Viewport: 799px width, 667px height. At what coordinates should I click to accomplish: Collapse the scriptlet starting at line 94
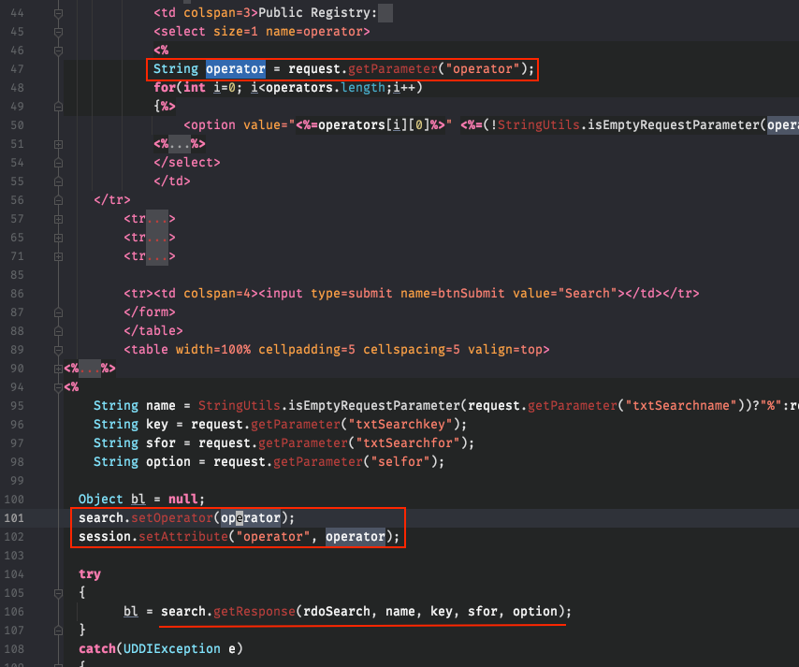(x=58, y=387)
